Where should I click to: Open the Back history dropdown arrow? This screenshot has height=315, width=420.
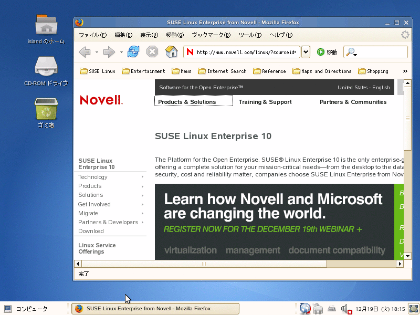(x=97, y=52)
